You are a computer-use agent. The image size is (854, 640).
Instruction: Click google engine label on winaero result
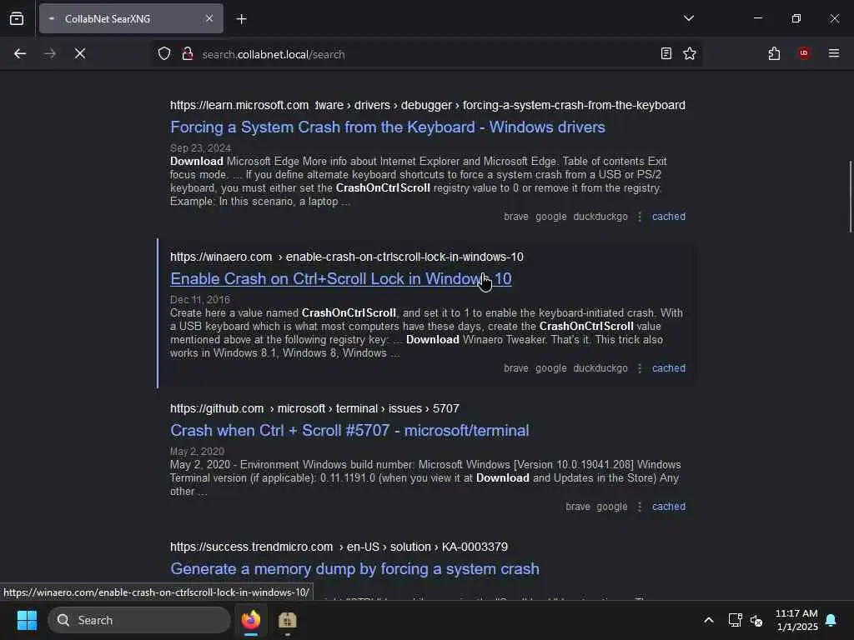tap(550, 368)
